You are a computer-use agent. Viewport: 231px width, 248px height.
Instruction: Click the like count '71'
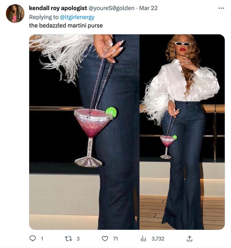coord(116,239)
